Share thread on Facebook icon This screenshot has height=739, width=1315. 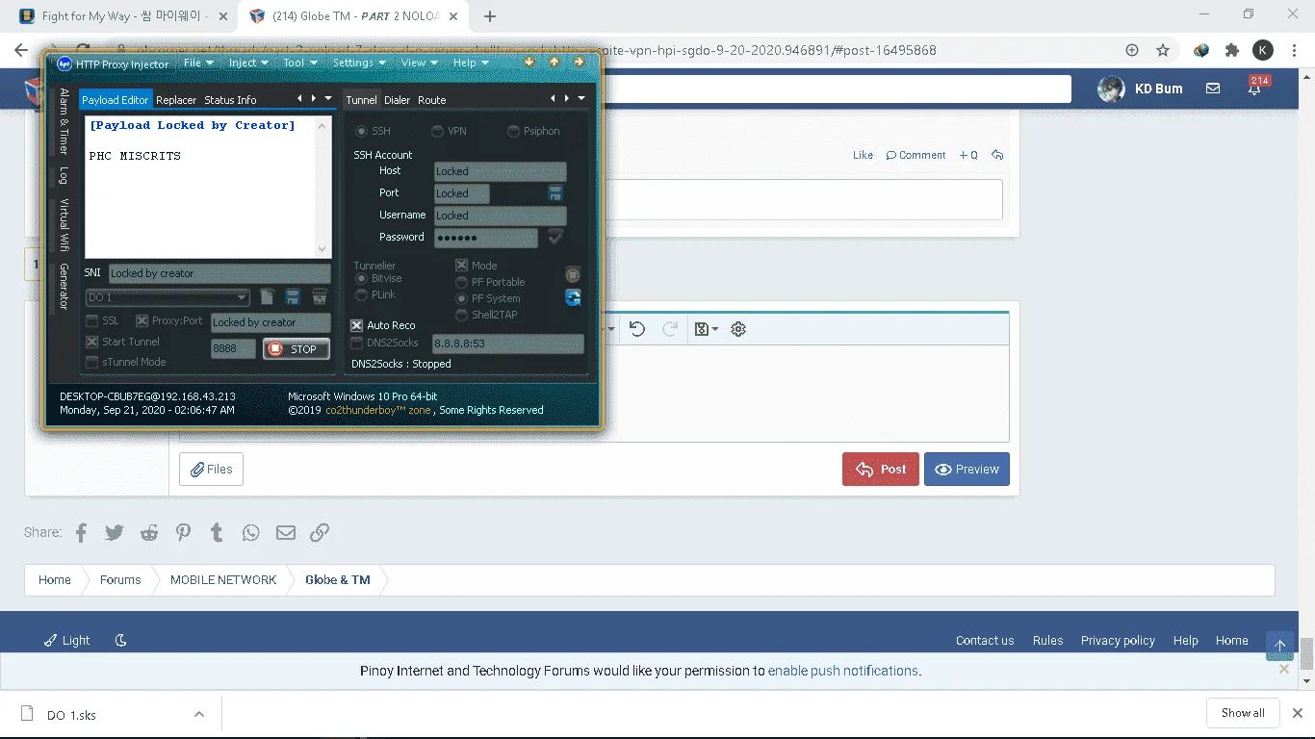coord(81,532)
